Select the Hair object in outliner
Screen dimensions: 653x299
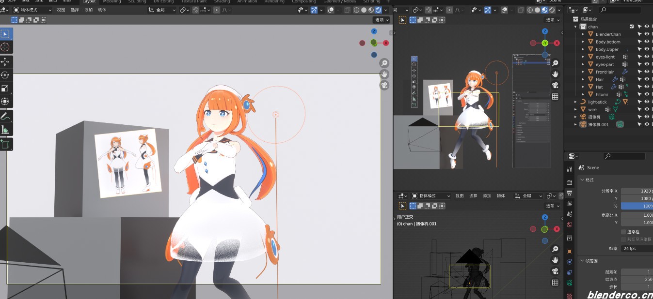point(600,79)
